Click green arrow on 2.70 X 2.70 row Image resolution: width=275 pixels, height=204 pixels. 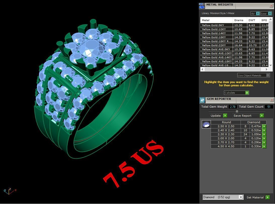click(264, 142)
